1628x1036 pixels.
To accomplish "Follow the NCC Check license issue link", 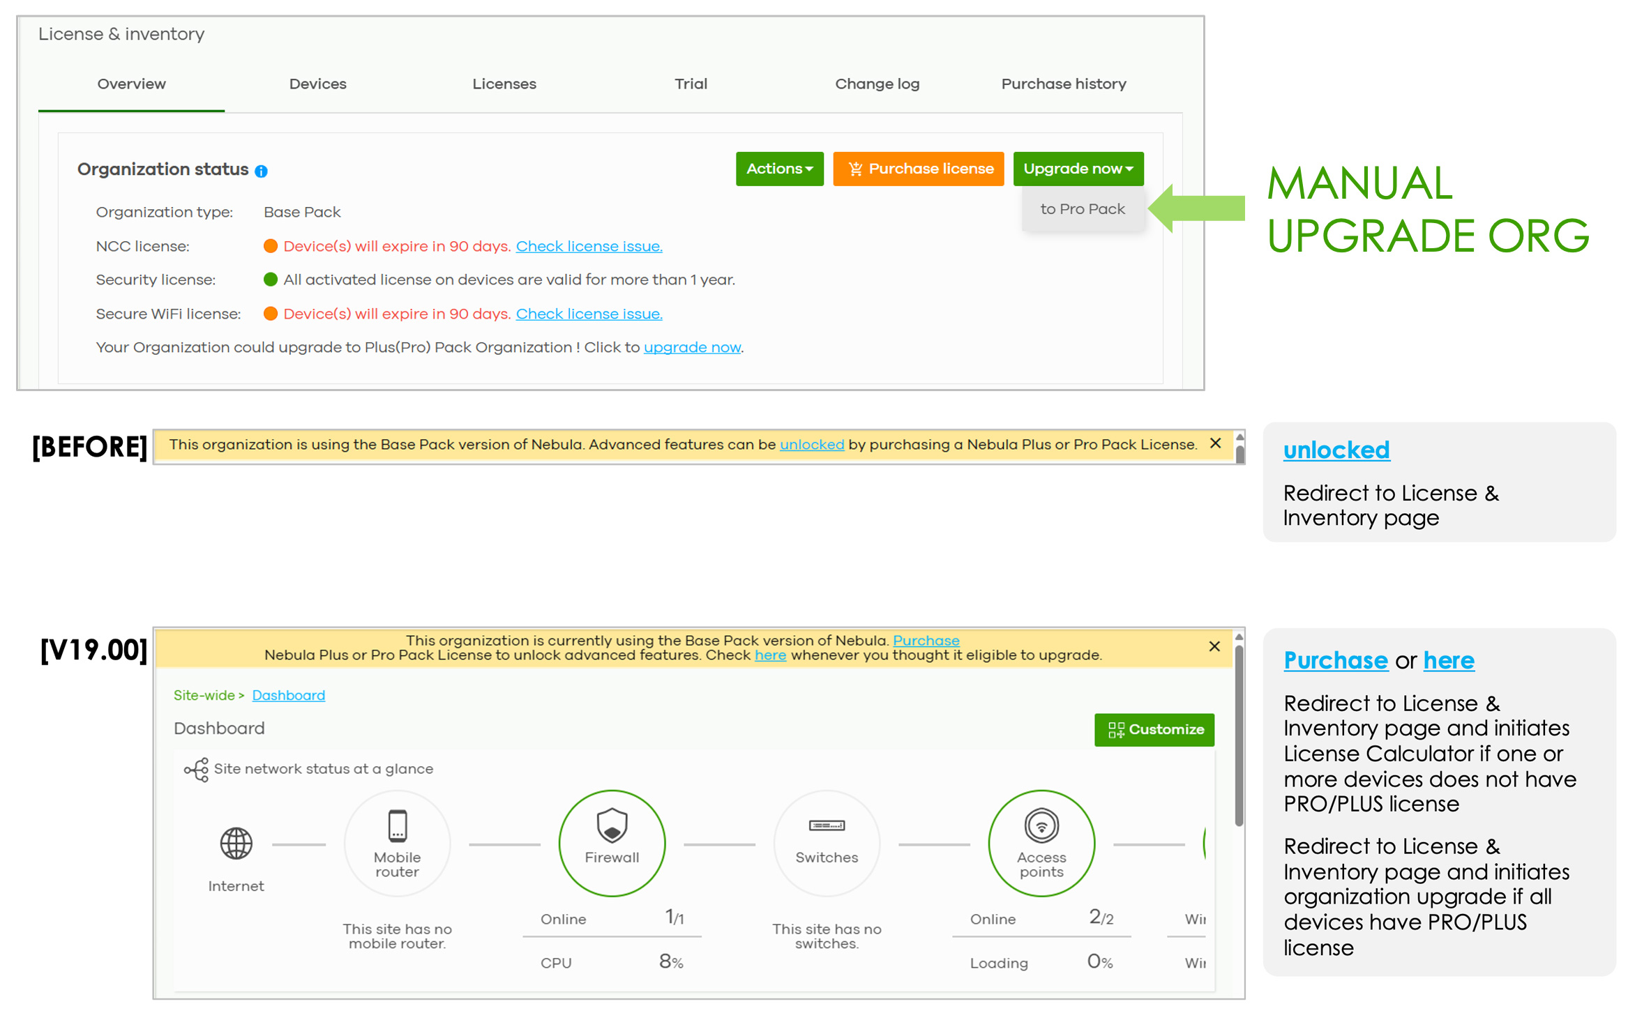I will coord(589,246).
